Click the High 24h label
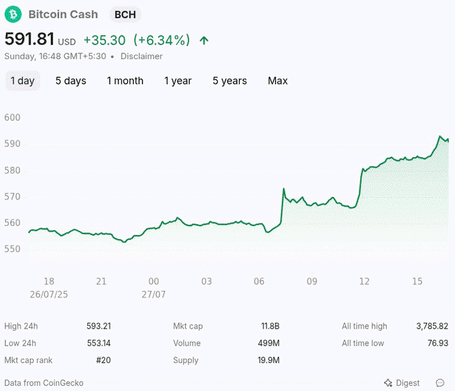455x391 pixels. point(21,326)
